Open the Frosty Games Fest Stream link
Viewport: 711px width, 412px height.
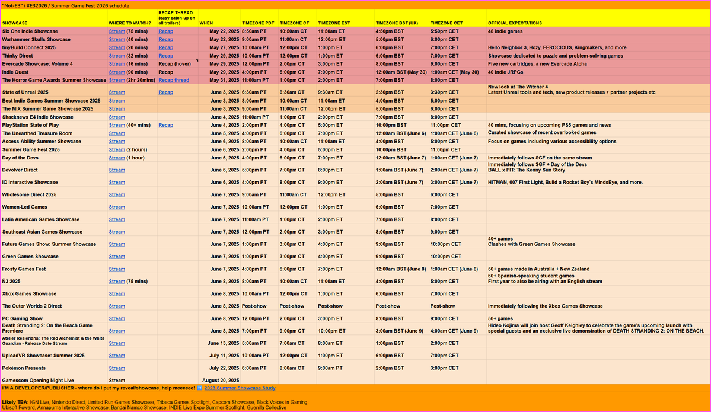point(117,269)
